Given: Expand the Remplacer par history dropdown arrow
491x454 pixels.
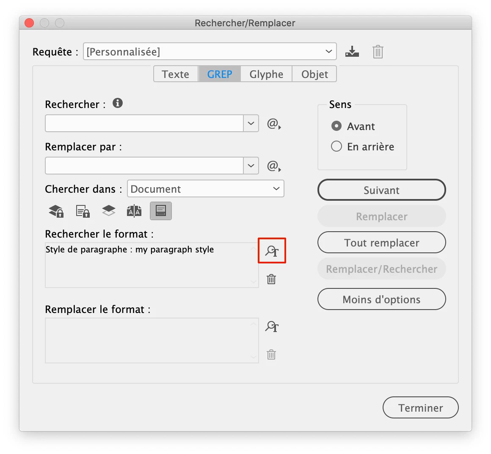Looking at the screenshot, I should [x=251, y=166].
